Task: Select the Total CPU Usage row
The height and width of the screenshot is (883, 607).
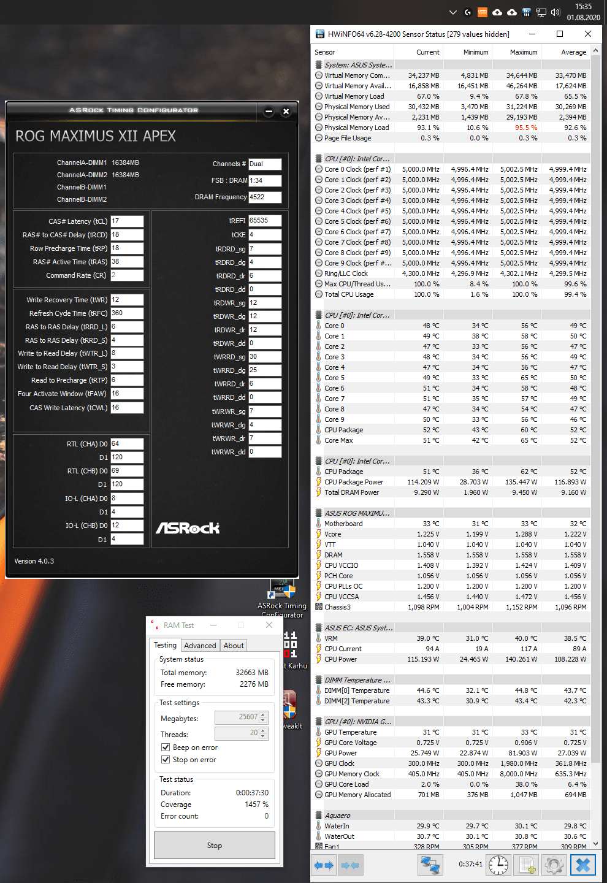Action: (x=451, y=294)
